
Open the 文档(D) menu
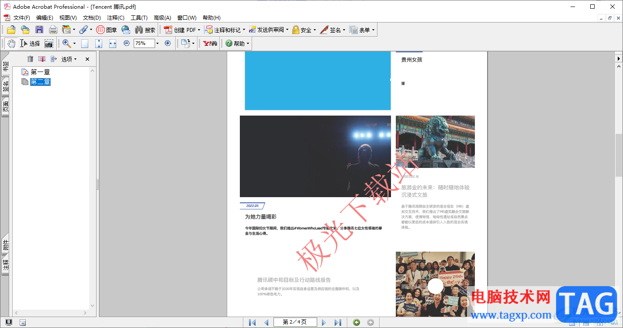tap(92, 17)
